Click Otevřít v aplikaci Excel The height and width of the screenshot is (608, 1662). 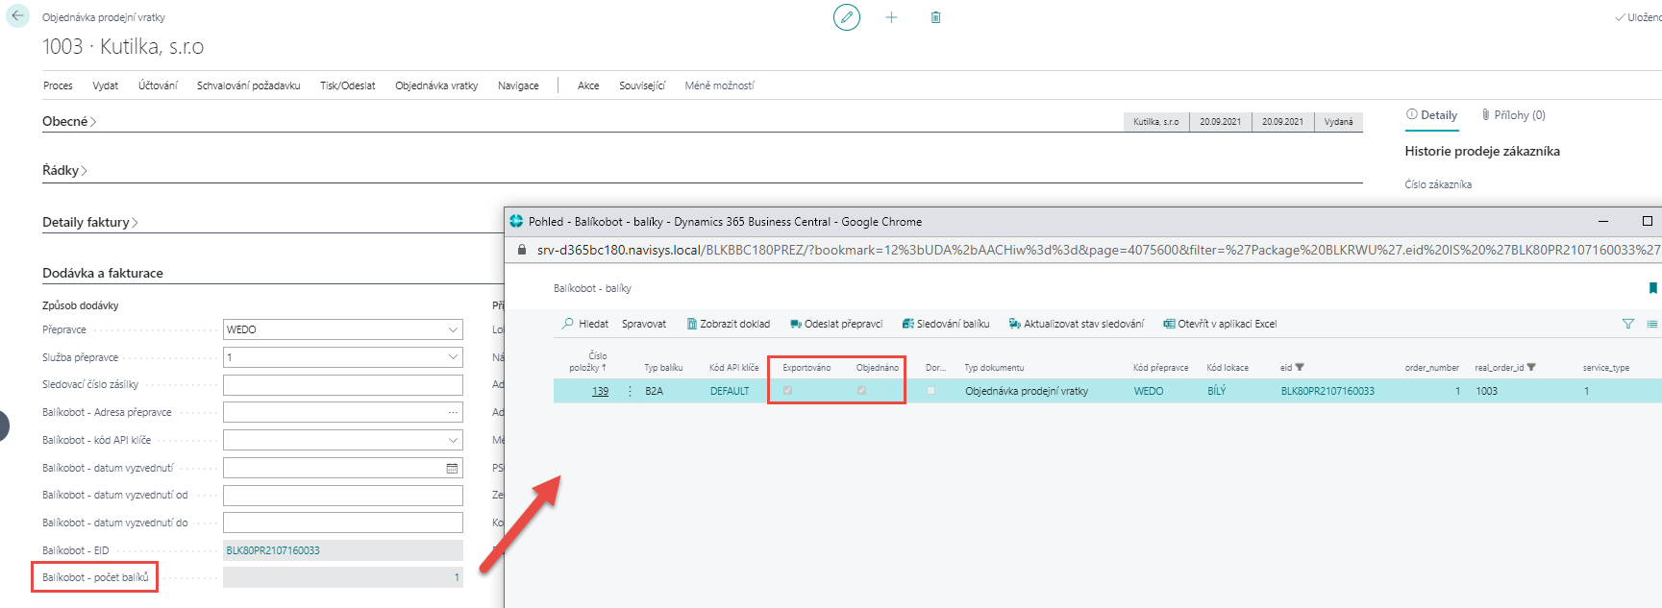[1219, 324]
